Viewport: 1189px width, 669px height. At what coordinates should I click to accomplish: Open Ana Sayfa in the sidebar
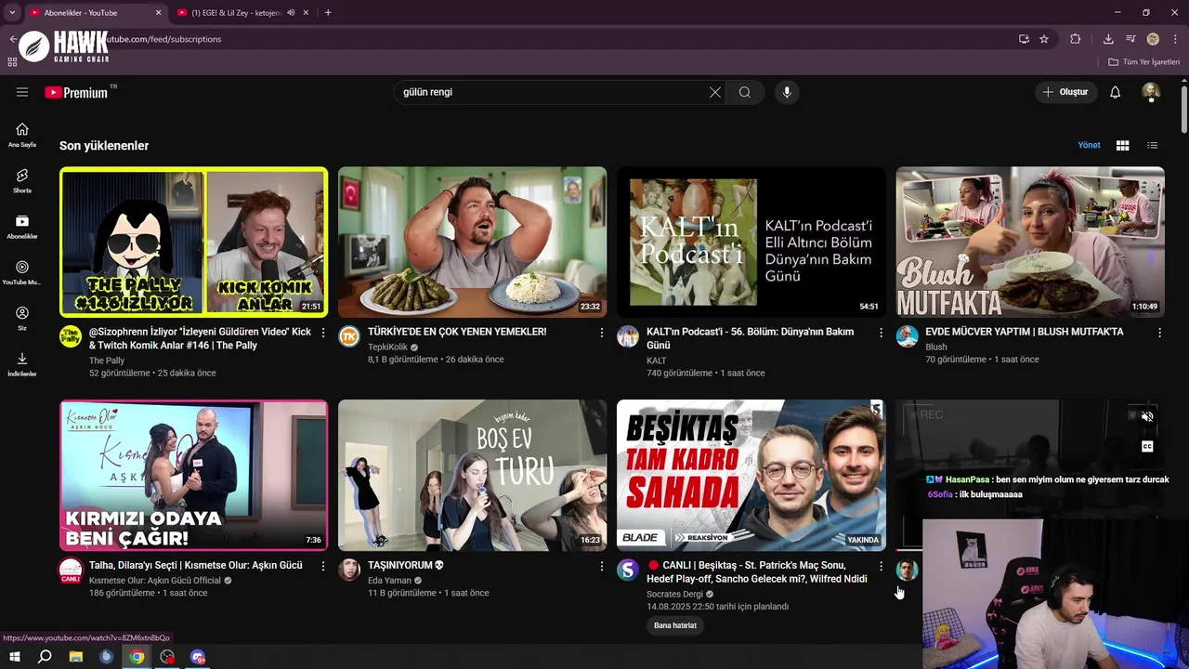tap(22, 135)
